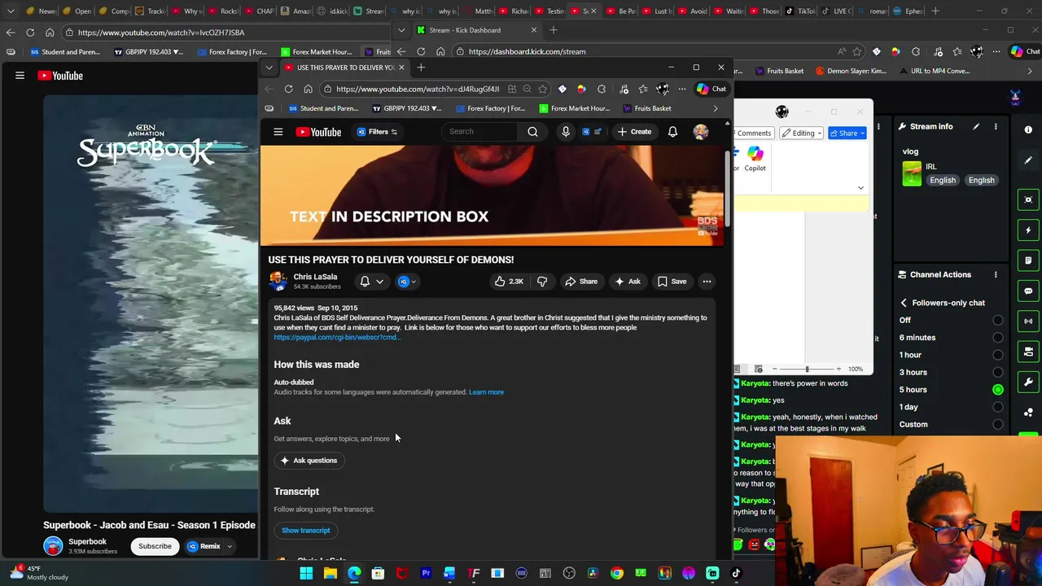
Task: Open Copilot in Word ribbon
Action: click(x=755, y=158)
